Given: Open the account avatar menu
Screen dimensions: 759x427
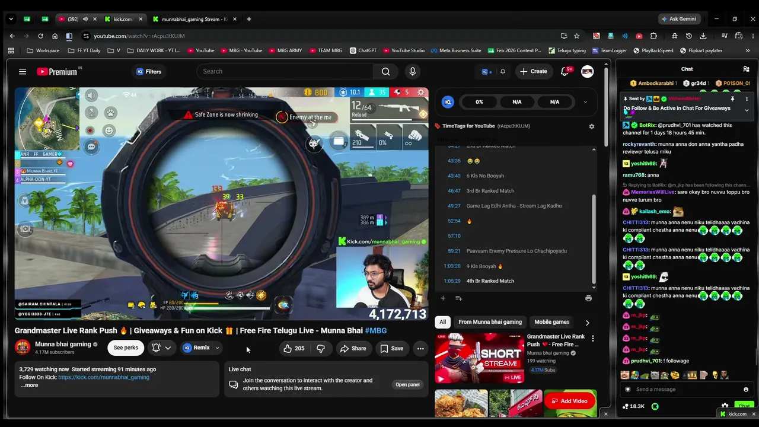Looking at the screenshot, I should pyautogui.click(x=587, y=71).
